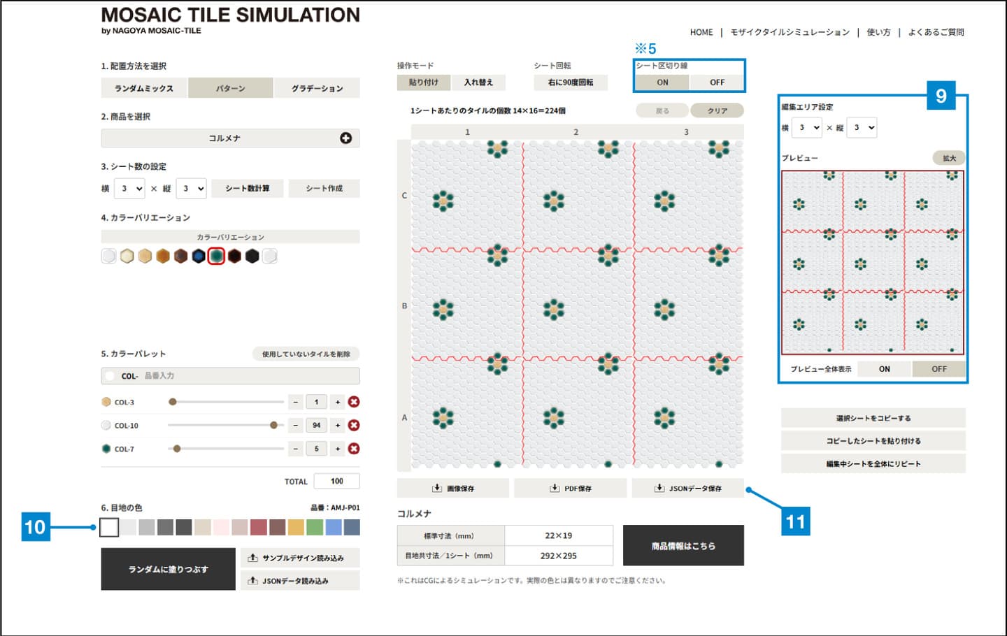Click the plus icon on コルメナ product selector

(345, 138)
